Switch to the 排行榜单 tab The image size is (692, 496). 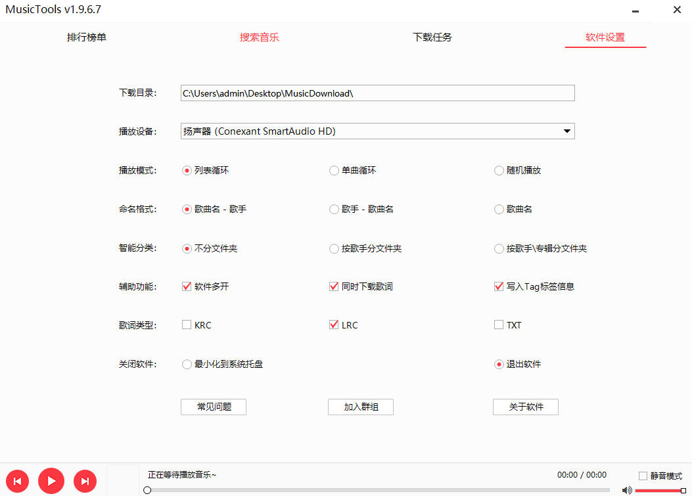coord(86,37)
